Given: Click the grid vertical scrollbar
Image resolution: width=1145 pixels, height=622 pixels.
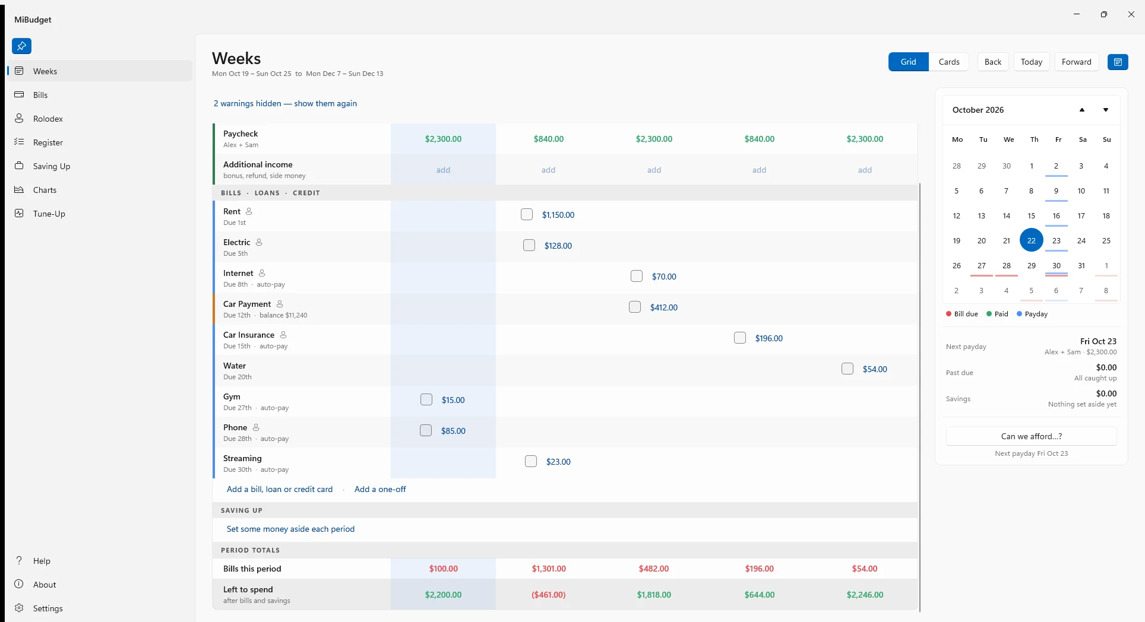Looking at the screenshot, I should (x=920, y=398).
